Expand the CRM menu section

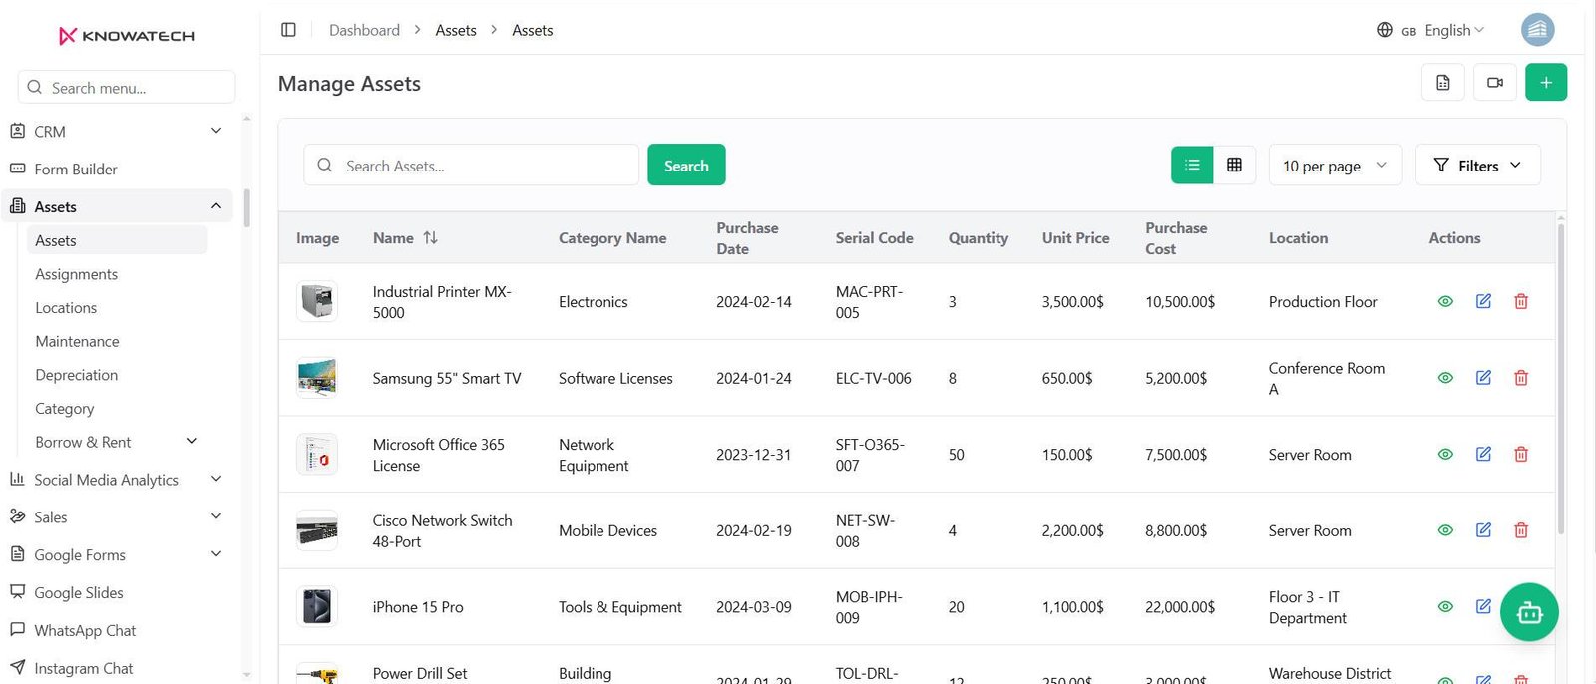[216, 131]
